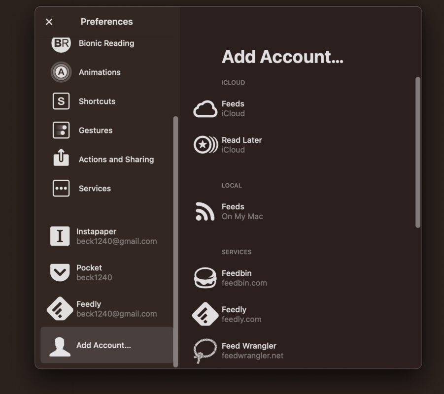Click the Feed Wrangler lasso icon
The width and height of the screenshot is (444, 394).
click(205, 351)
